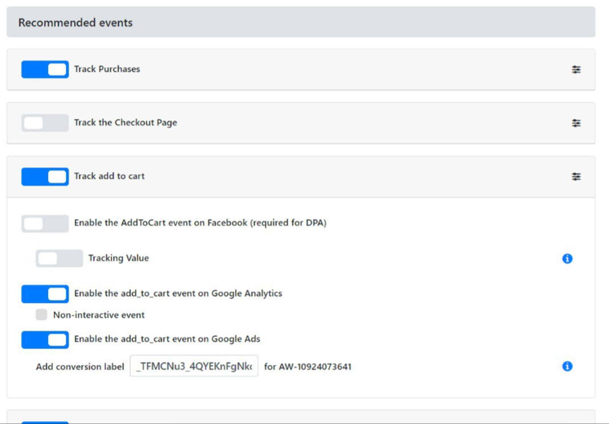The width and height of the screenshot is (609, 424).
Task: Turn off add_to_cart event on Google Ads
Action: [x=45, y=340]
